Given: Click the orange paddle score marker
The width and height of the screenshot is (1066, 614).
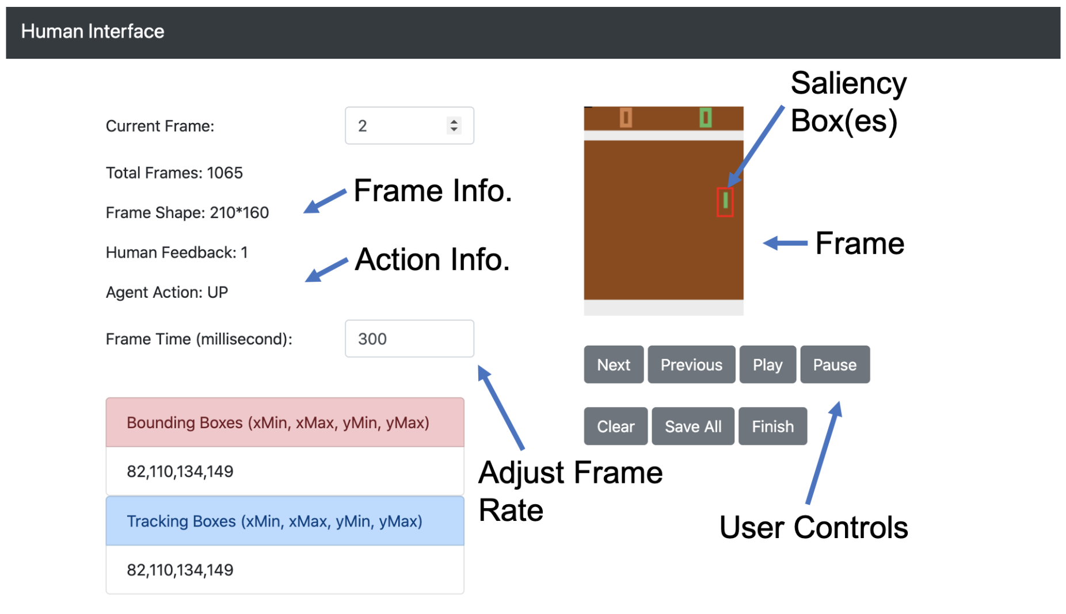Looking at the screenshot, I should pos(626,118).
